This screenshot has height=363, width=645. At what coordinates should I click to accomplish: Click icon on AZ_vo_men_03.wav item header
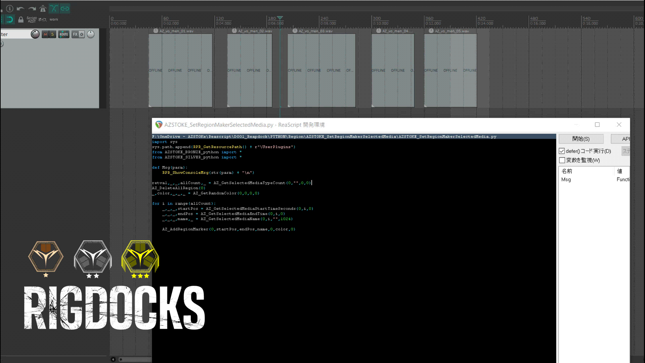[x=295, y=31]
